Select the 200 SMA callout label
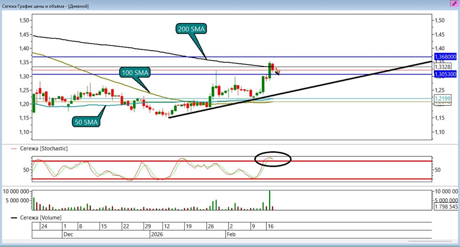460x247 pixels. (191, 29)
